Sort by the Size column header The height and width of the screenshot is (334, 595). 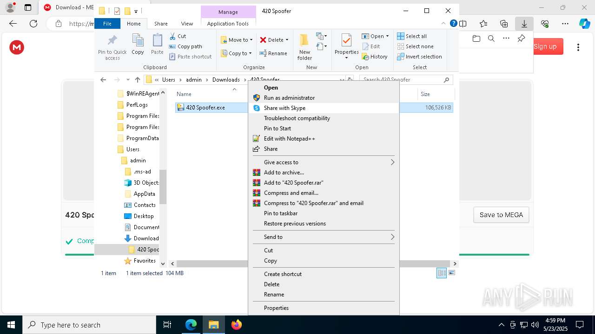coord(425,94)
